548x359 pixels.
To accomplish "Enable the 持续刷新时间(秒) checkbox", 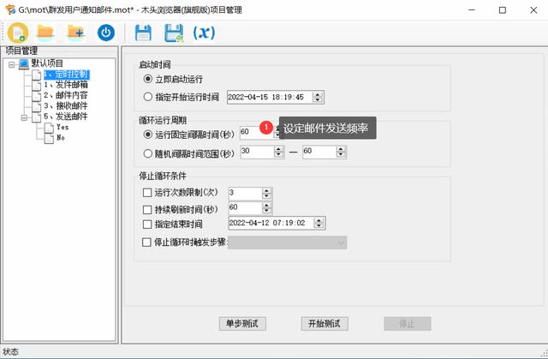I will tap(147, 209).
